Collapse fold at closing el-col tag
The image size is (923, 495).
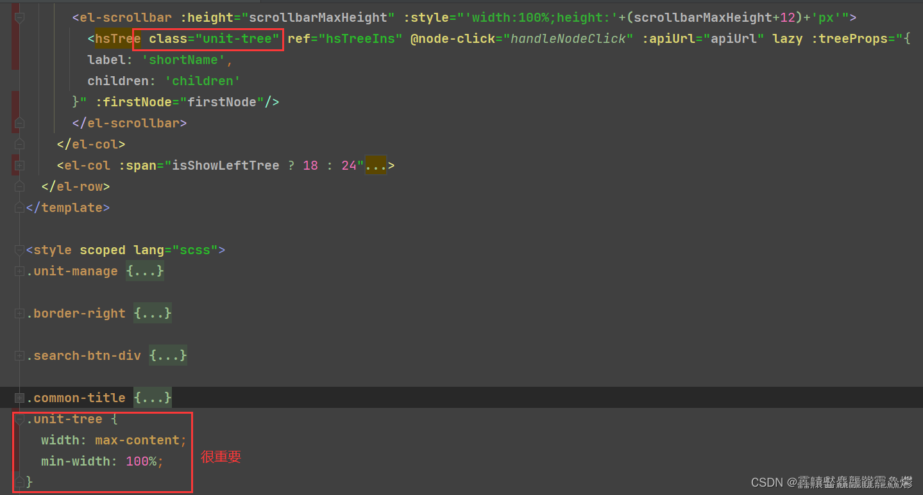point(19,144)
